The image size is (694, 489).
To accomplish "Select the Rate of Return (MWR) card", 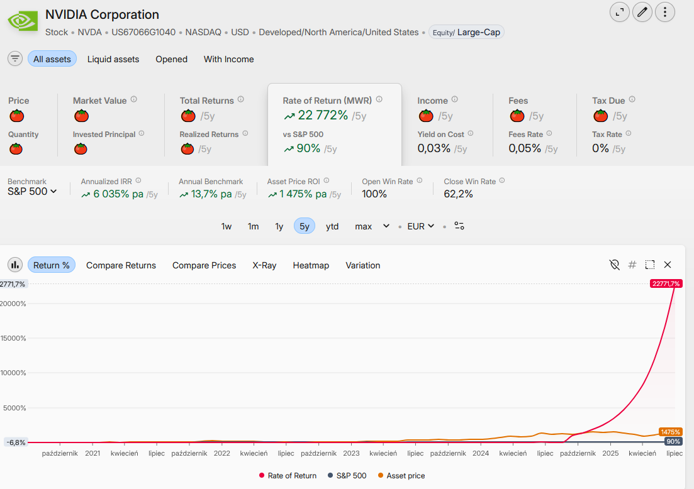I will tap(335, 124).
